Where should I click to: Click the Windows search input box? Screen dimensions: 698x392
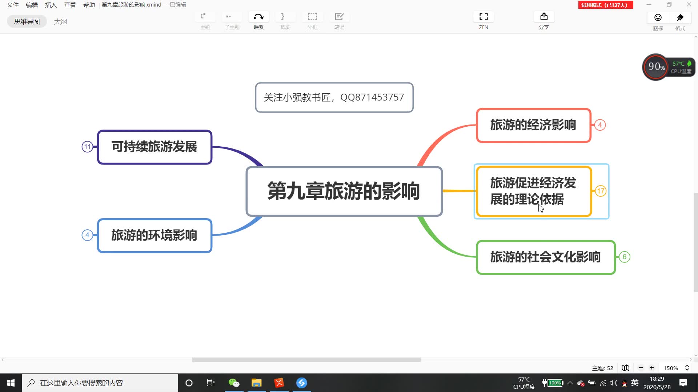(100, 383)
